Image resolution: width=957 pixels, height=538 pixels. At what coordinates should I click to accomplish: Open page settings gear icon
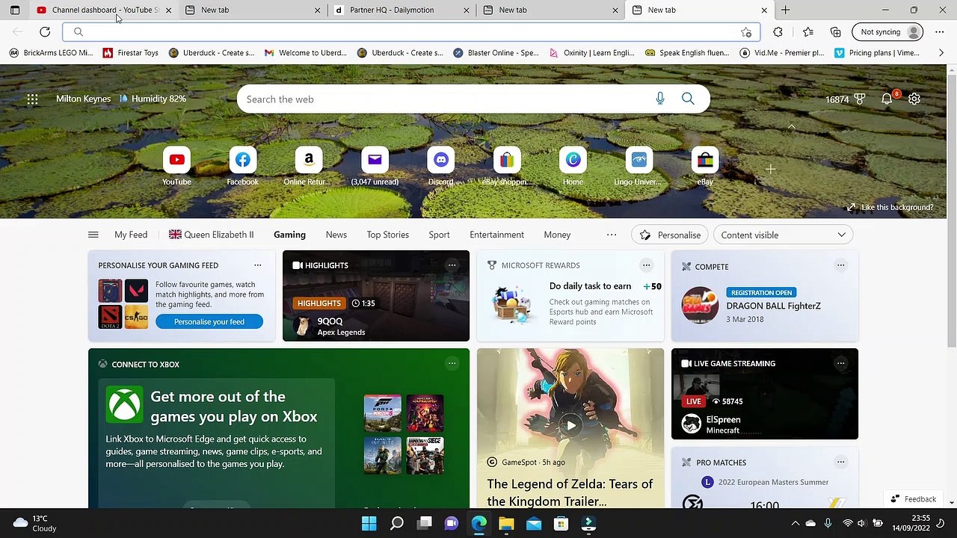[x=914, y=99]
